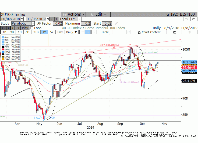The image size is (198, 143).
Task: Enable the Loop checkbox
Action: pos(32,28)
